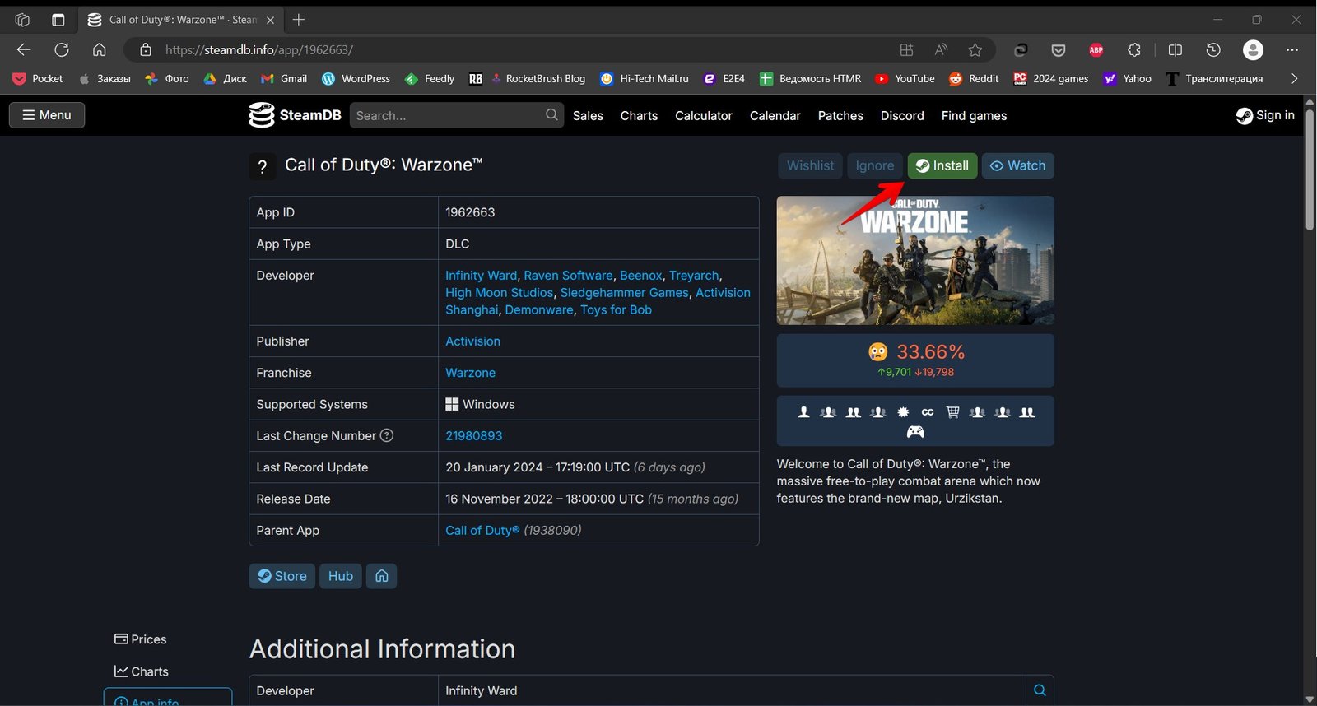Screen dimensions: 1317x706
Task: Open a new tab with plus button
Action: [299, 20]
